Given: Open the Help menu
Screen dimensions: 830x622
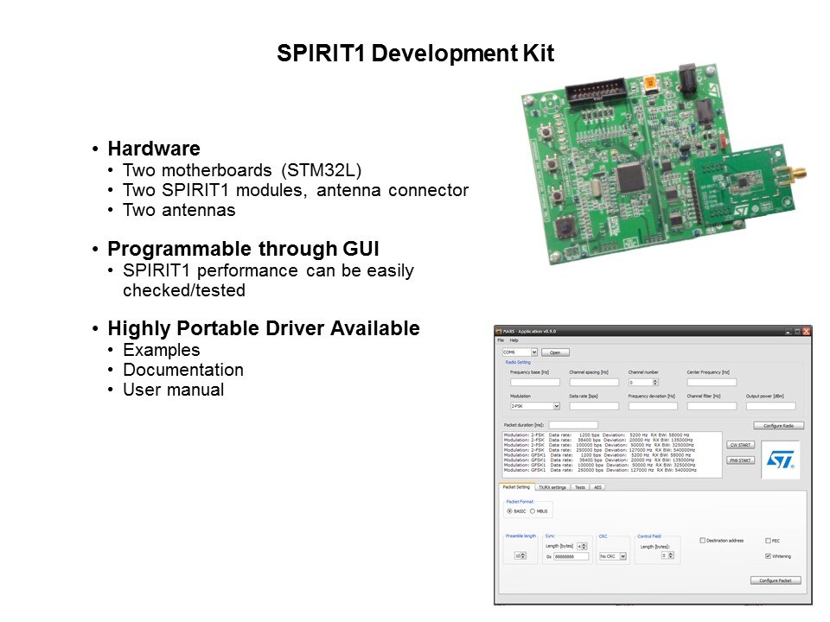Looking at the screenshot, I should click(514, 341).
